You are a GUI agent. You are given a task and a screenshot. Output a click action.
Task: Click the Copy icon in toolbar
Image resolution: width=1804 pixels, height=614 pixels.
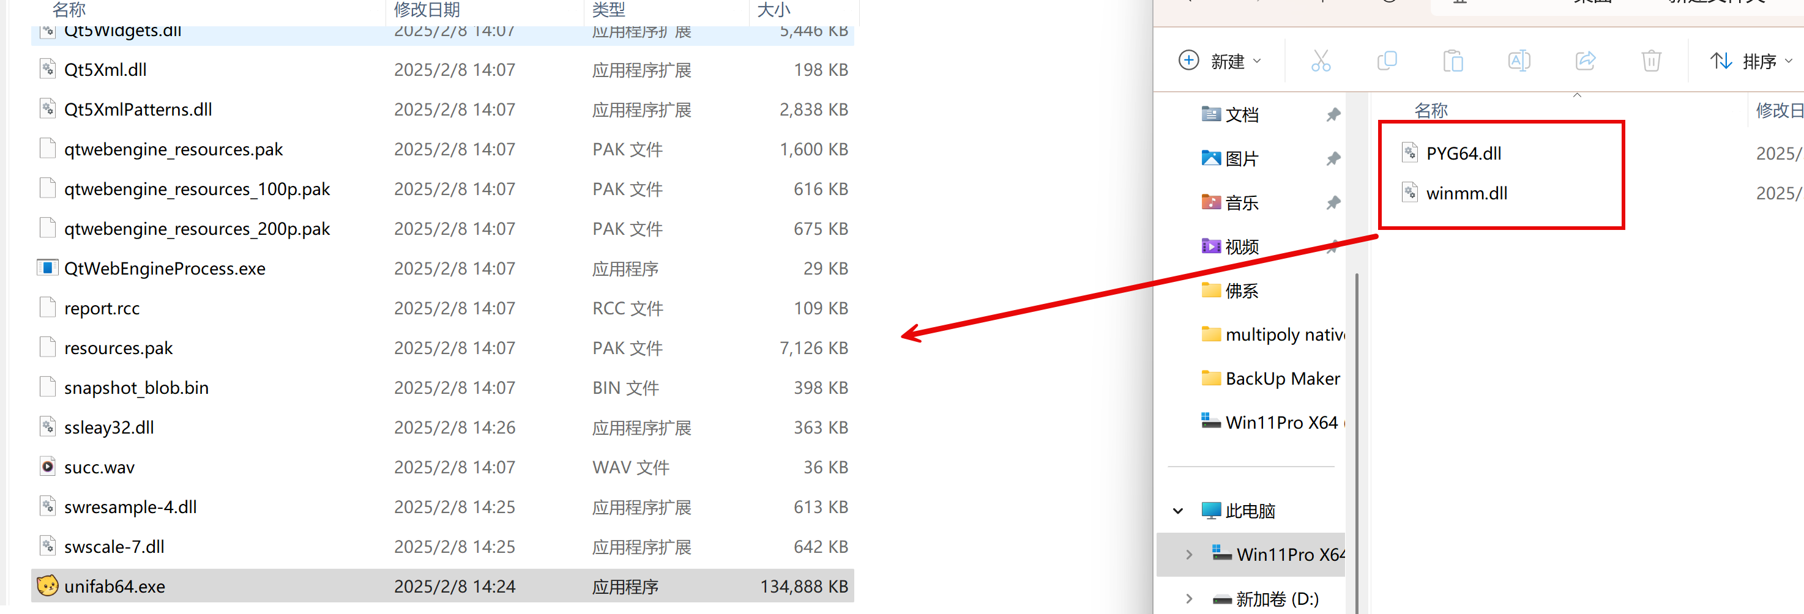pyautogui.click(x=1387, y=61)
